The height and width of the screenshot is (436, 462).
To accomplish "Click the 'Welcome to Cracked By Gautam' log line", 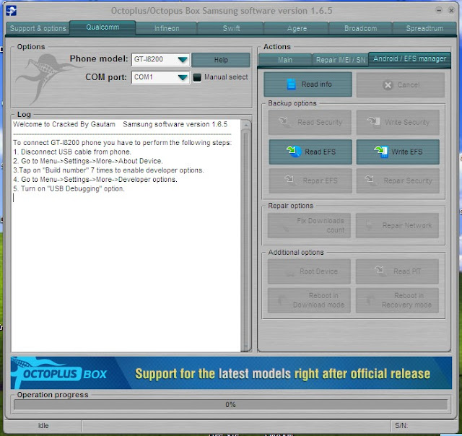I will 121,124.
